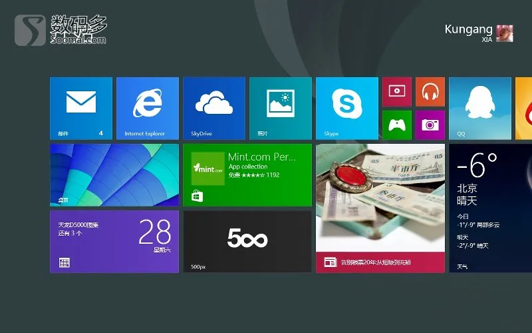Image resolution: width=532 pixels, height=333 pixels.
Task: Click the Kungang user account name
Action: pyautogui.click(x=468, y=29)
